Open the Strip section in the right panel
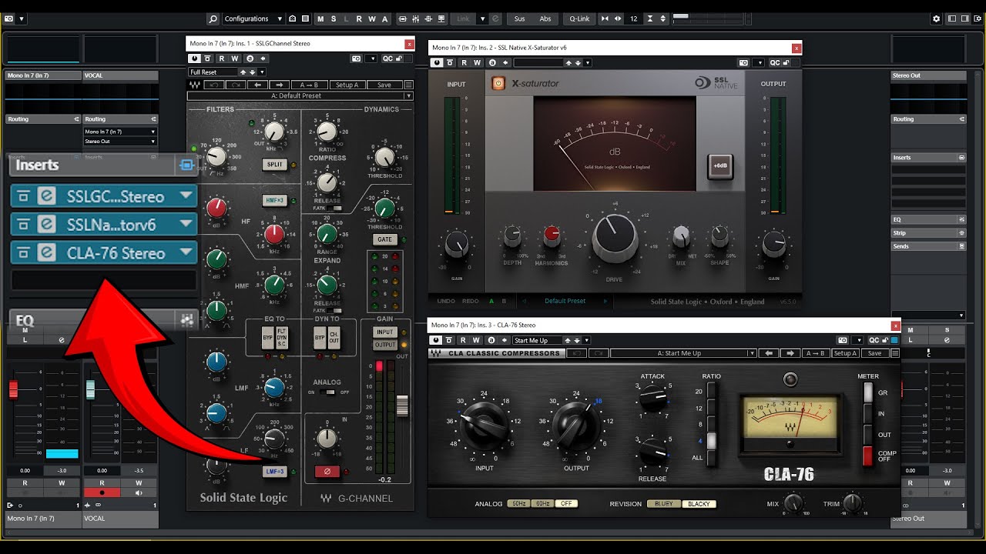This screenshot has width=986, height=554. click(x=928, y=232)
